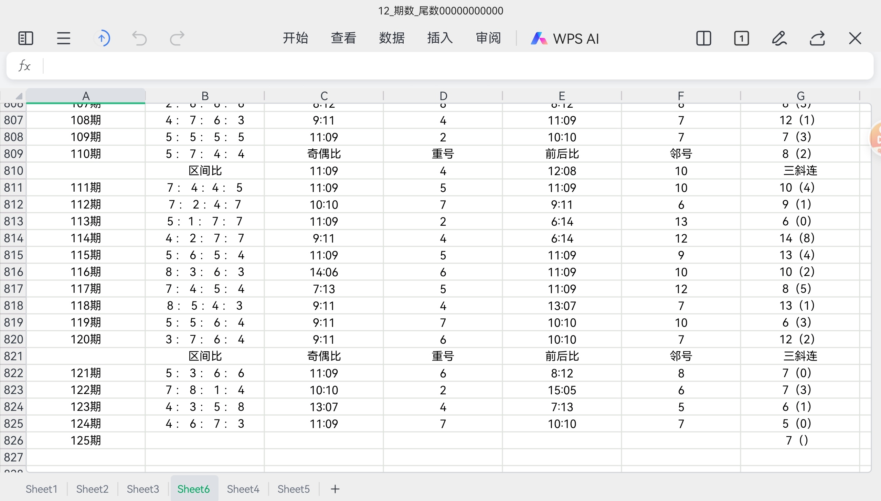The image size is (881, 501).
Task: Switch to Sheet4 tab
Action: click(243, 489)
